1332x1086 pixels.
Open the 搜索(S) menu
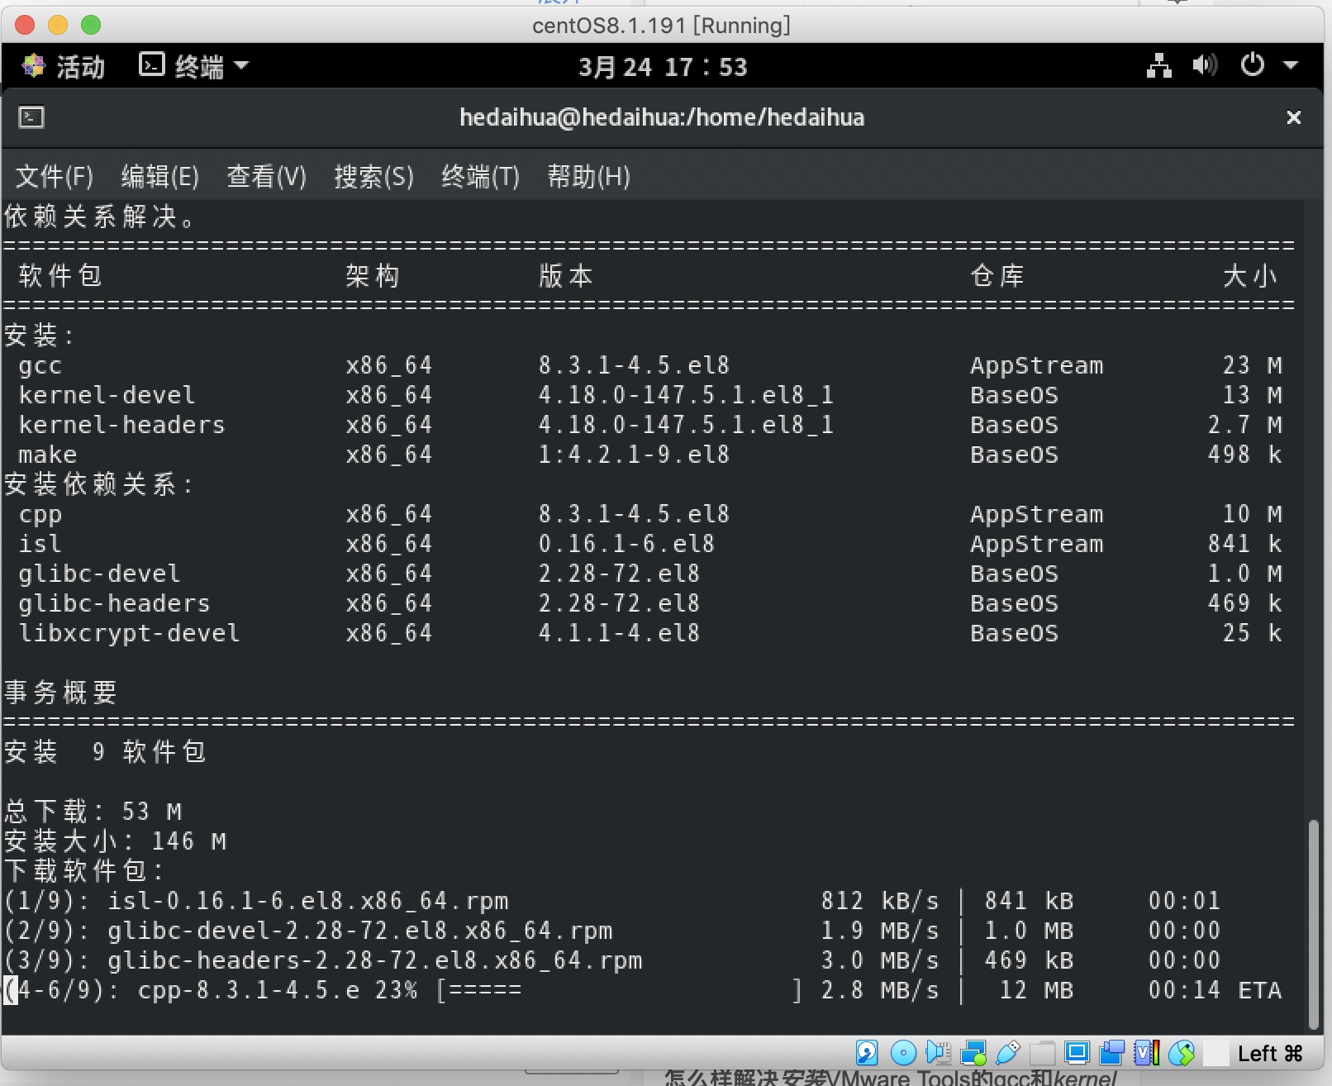pyautogui.click(x=373, y=176)
